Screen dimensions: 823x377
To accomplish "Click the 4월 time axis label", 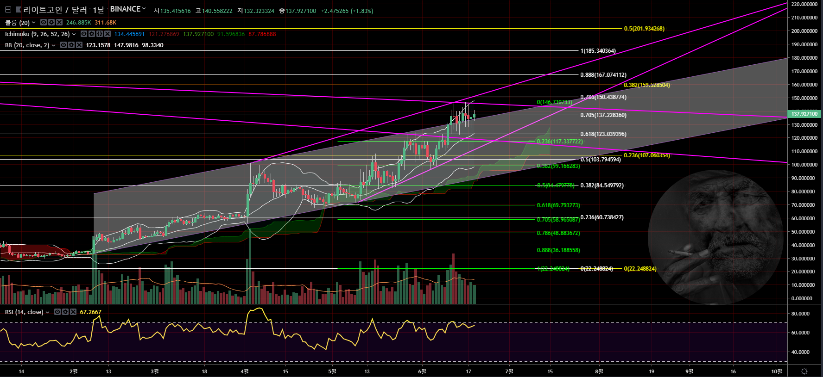I will [x=245, y=371].
